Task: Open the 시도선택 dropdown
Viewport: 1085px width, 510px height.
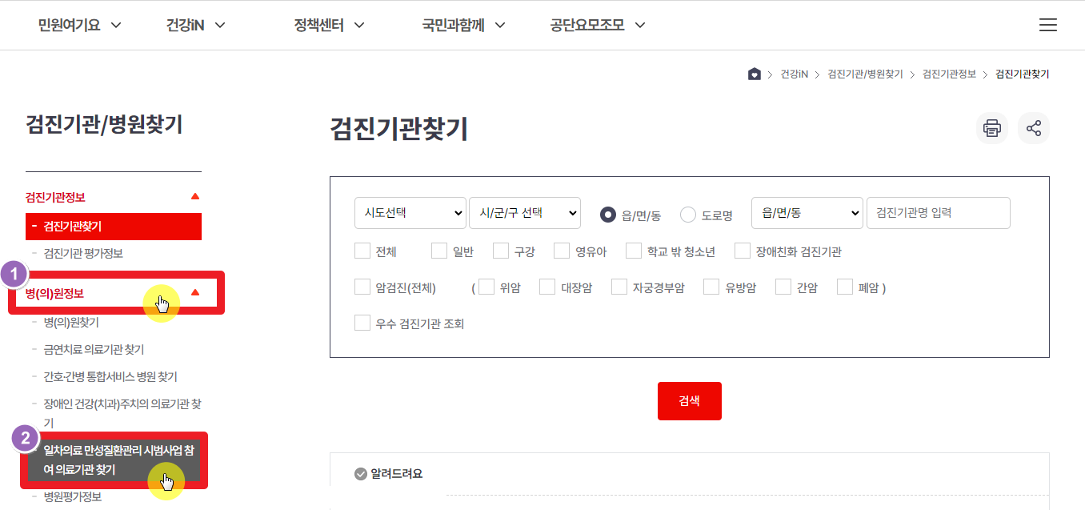Action: [x=410, y=213]
